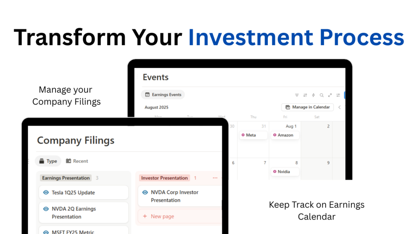Click the search magnifier icon
This screenshot has height=234, width=416.
coord(322,95)
